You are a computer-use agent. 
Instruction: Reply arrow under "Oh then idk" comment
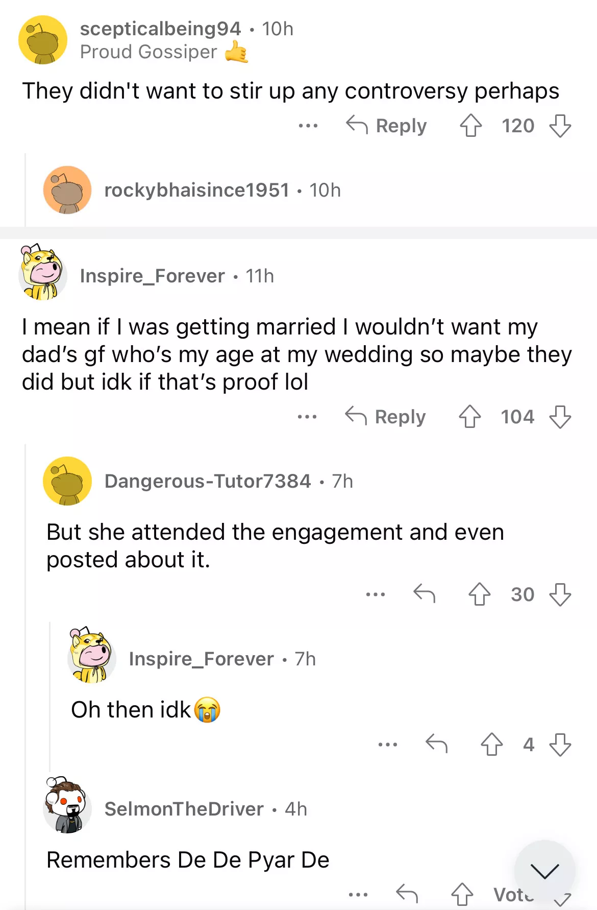point(436,744)
